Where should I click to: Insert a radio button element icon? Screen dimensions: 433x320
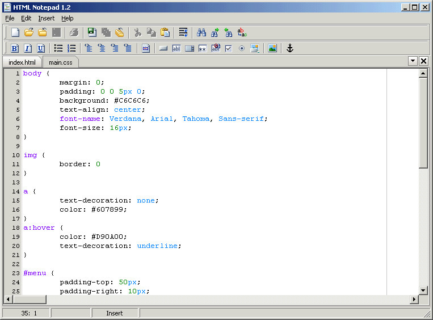[x=242, y=48]
